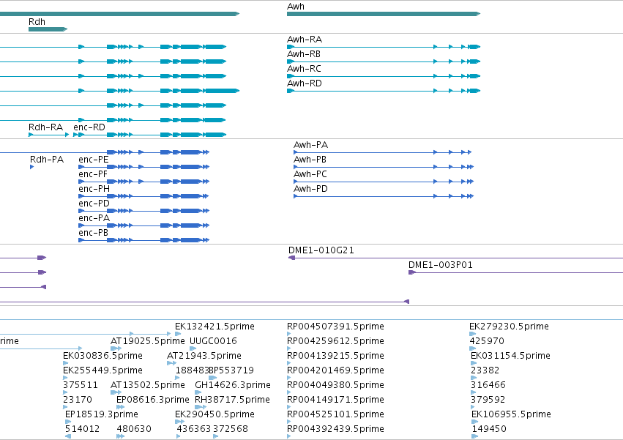
Task: Select the Awh-RA transcript label
Action: click(x=305, y=40)
